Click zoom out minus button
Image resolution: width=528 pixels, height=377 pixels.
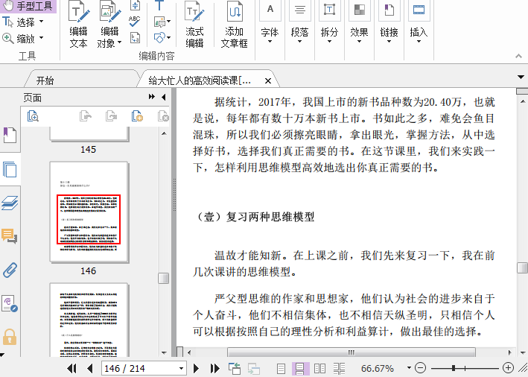(x=420, y=368)
